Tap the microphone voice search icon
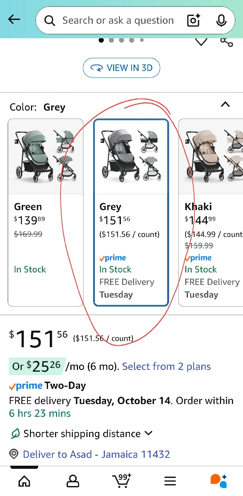The height and width of the screenshot is (496, 243). click(221, 21)
